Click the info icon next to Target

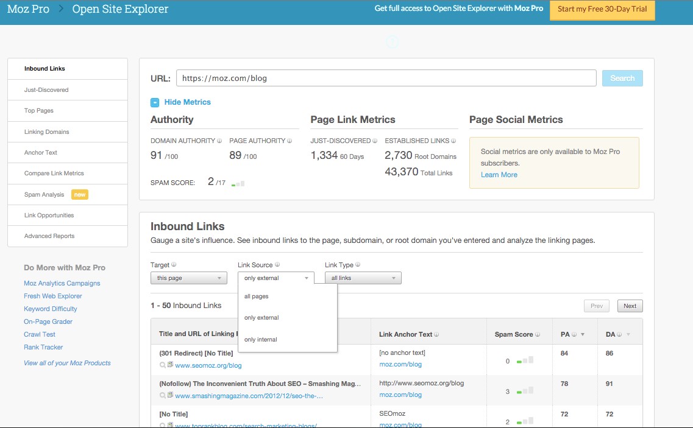[x=174, y=265]
